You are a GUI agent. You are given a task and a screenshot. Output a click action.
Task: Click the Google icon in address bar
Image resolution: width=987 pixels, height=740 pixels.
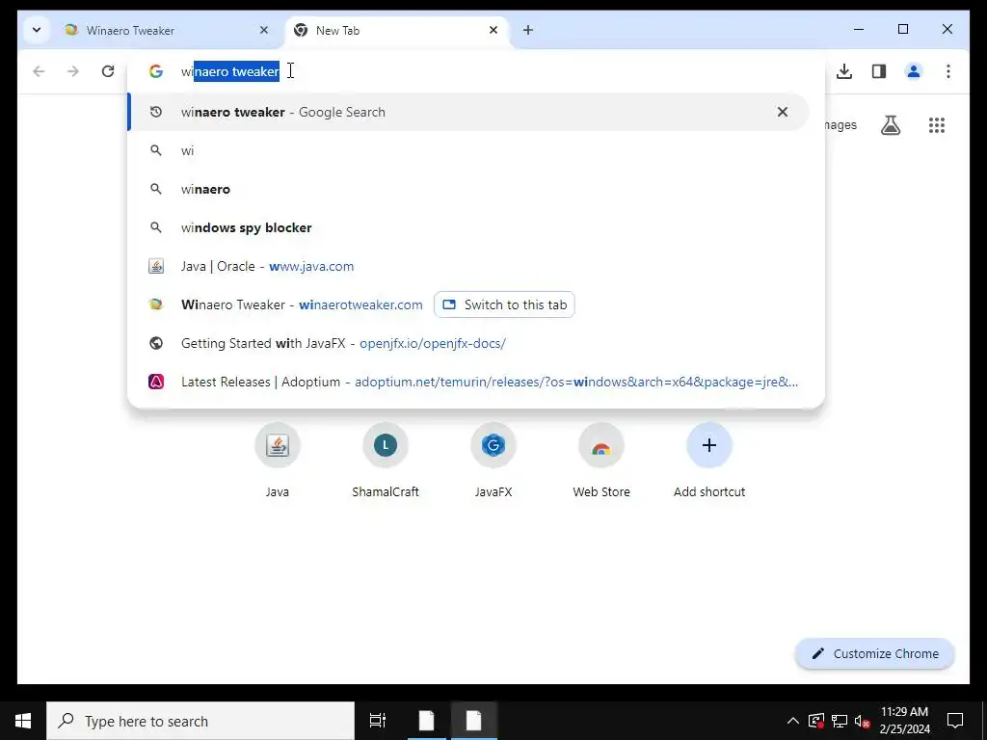pyautogui.click(x=155, y=71)
